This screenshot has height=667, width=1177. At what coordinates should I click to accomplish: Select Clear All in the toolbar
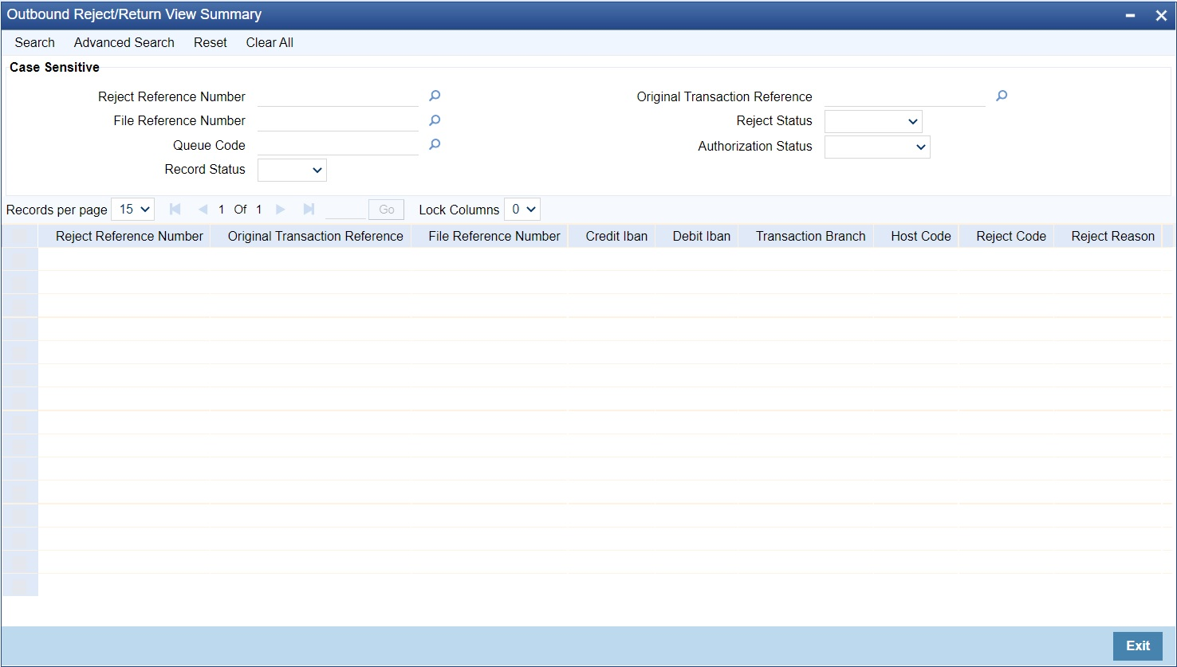270,42
